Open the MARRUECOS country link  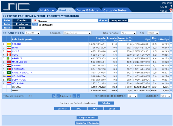[x=19, y=62]
